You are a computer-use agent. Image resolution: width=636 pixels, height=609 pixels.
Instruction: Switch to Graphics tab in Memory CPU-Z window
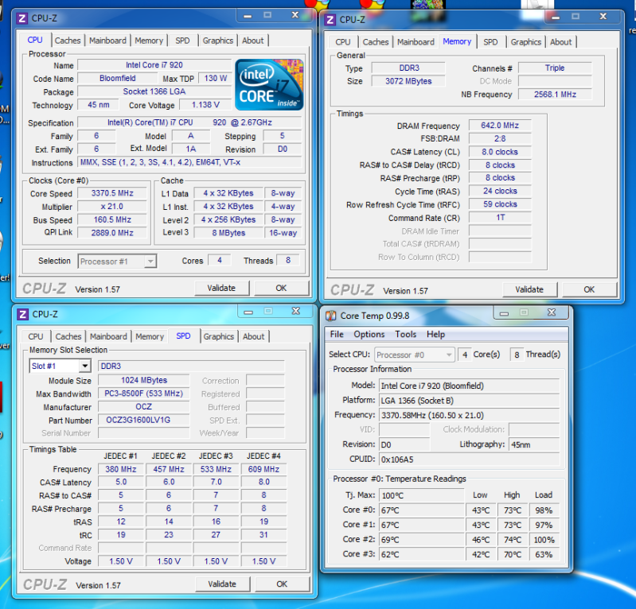click(525, 41)
